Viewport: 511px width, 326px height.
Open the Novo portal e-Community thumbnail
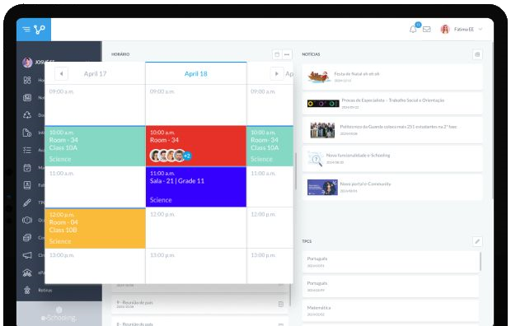[322, 187]
